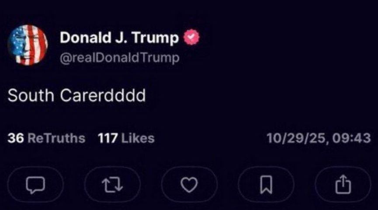378x210 pixels.
Task: Click the word South in the post
Action: pyautogui.click(x=31, y=95)
